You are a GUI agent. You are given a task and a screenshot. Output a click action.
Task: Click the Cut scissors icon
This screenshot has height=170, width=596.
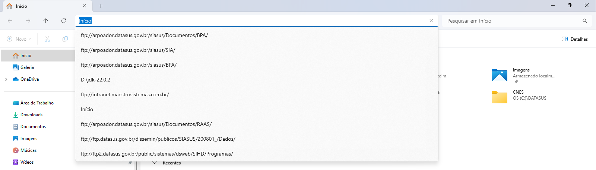click(x=47, y=39)
